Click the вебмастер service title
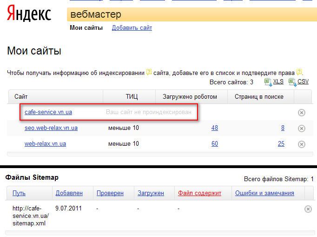Image resolution: width=317 pixels, height=237 pixels. 96,14
